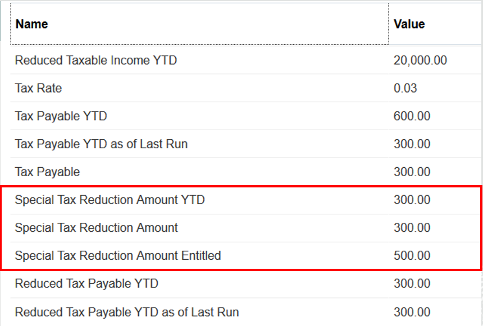
Task: Click the 0.03 tax rate value
Action: [405, 88]
